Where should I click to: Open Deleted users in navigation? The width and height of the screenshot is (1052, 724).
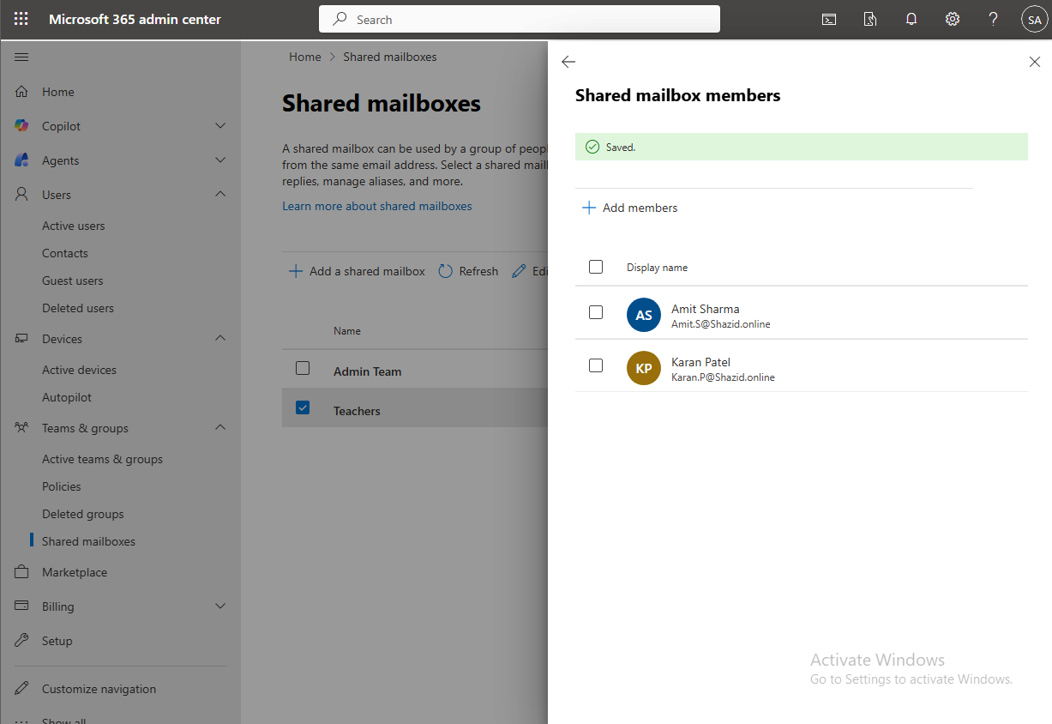pyautogui.click(x=78, y=308)
